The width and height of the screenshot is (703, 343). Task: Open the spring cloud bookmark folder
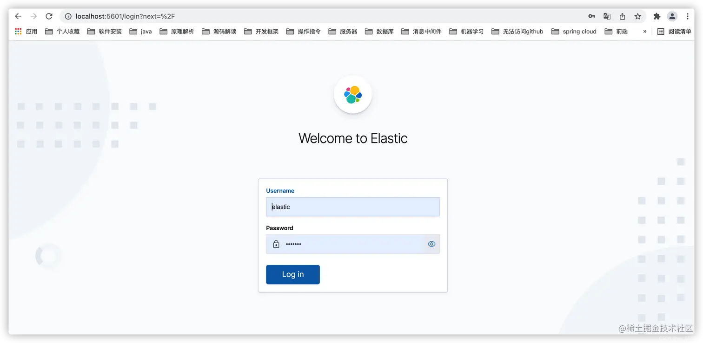click(x=574, y=32)
